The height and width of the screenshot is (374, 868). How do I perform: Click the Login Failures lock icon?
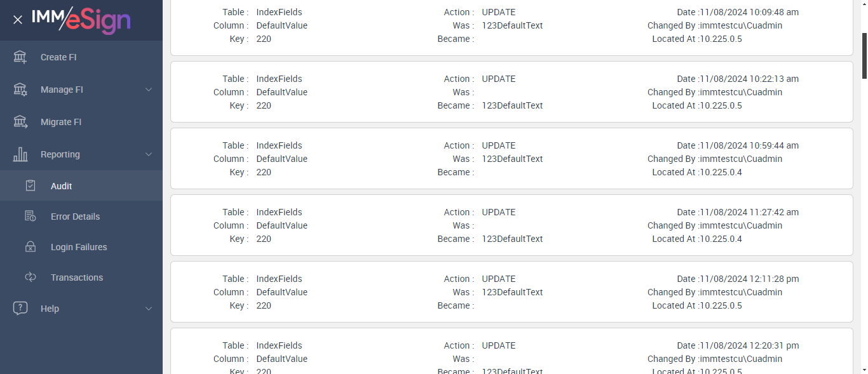click(x=30, y=247)
